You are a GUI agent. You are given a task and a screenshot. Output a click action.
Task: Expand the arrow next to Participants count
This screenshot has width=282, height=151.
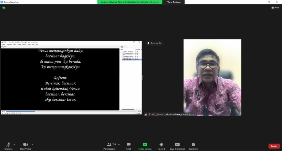tap(119, 144)
